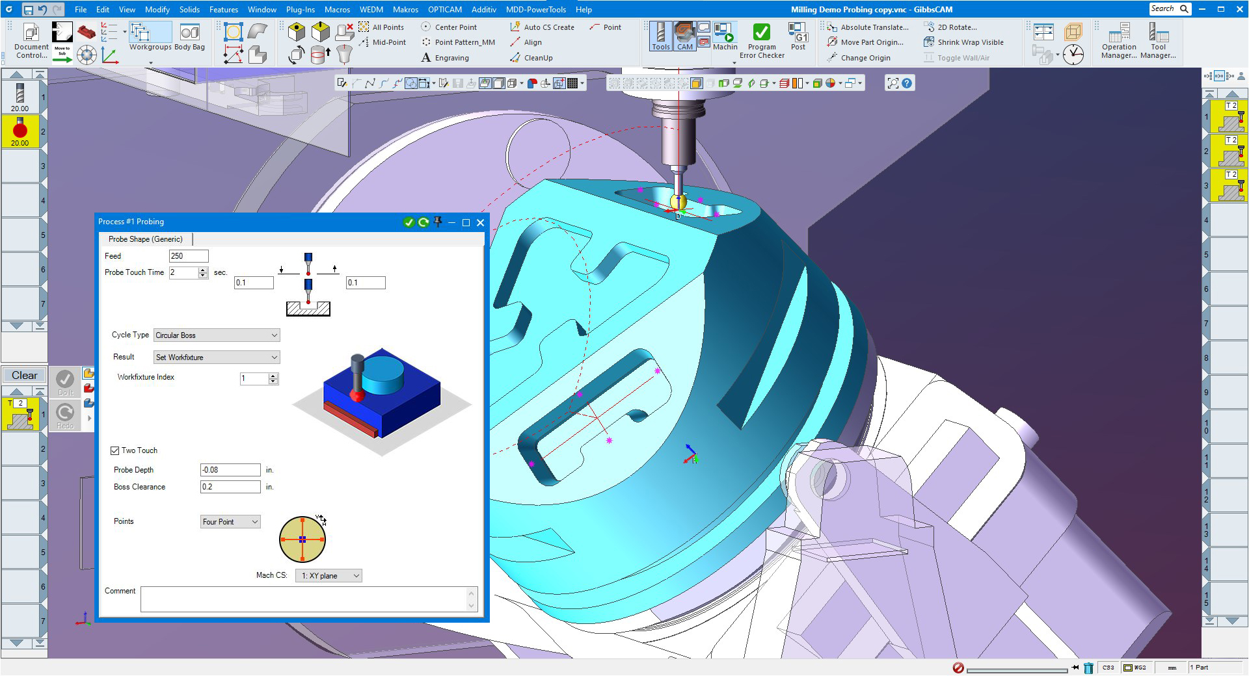Select the Probe Shape (Generic) tab

coord(146,239)
